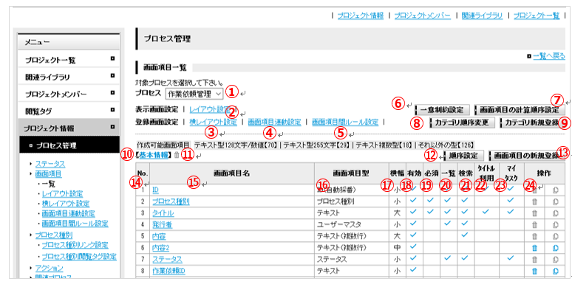Open 閲覧タグ in the sidebar menu
This screenshot has width=572, height=287.
(68, 111)
